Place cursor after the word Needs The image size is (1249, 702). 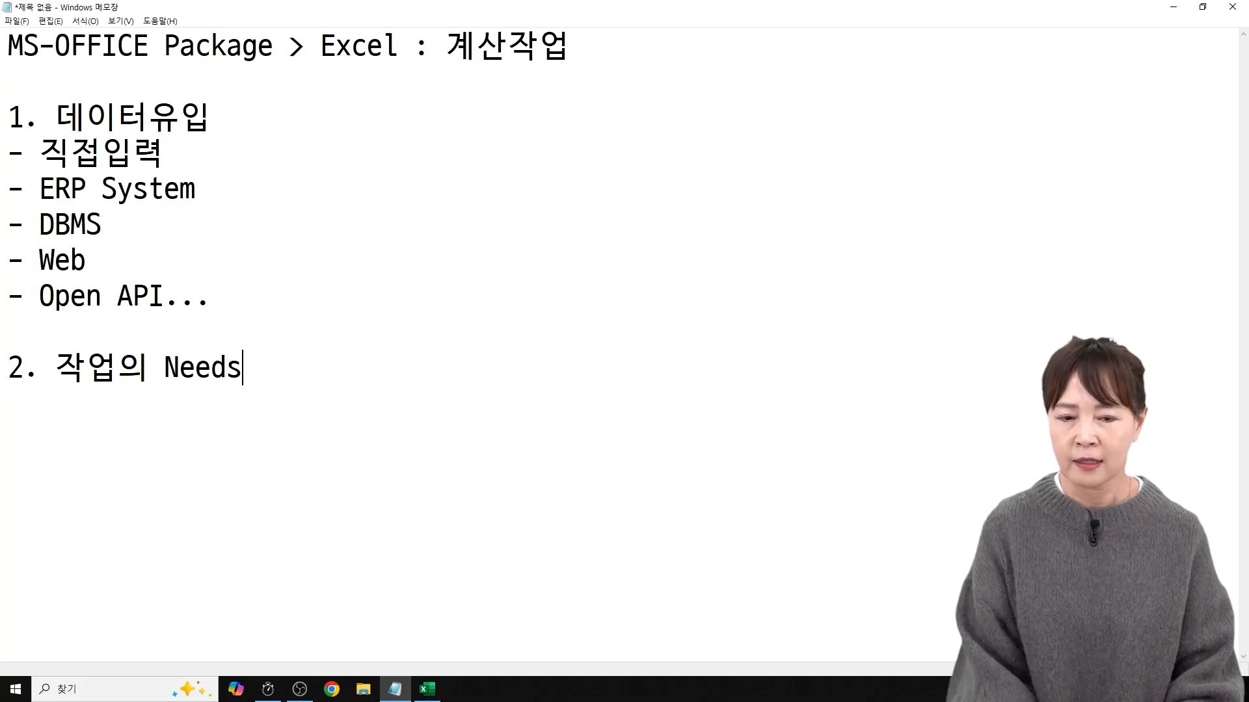pos(242,367)
